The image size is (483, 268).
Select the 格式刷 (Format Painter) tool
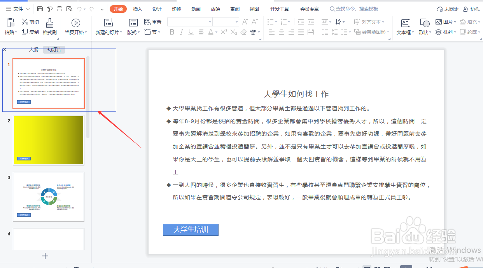click(49, 27)
